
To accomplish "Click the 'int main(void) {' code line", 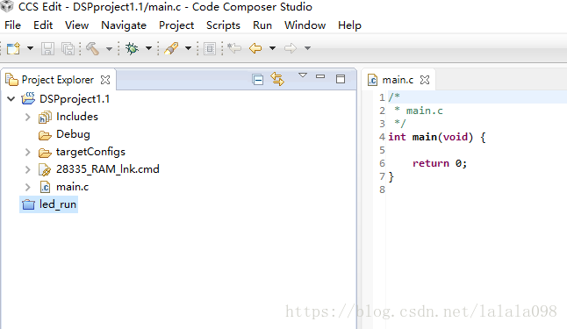I will pos(437,137).
